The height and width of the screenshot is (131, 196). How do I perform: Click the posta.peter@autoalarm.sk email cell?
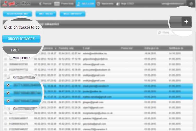[96, 70]
